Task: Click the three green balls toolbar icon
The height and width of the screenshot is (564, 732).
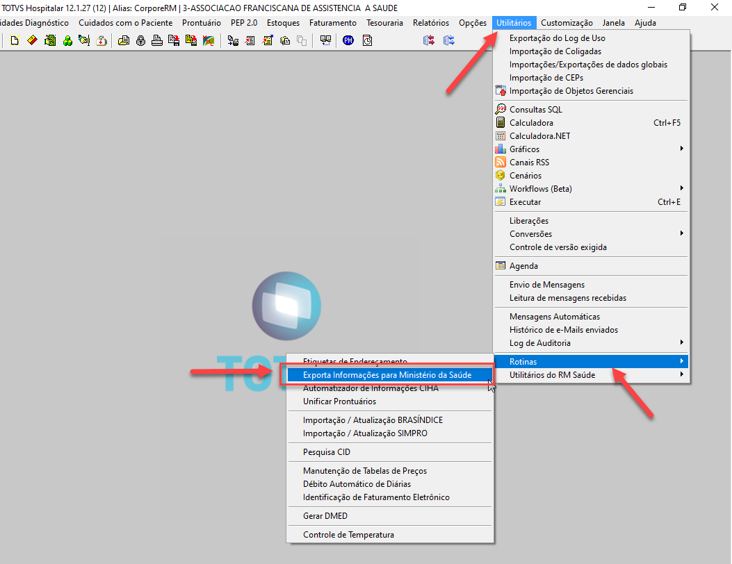Action: 67,40
